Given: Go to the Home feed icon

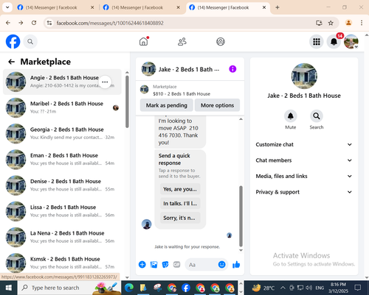Looking at the screenshot, I should tap(144, 41).
